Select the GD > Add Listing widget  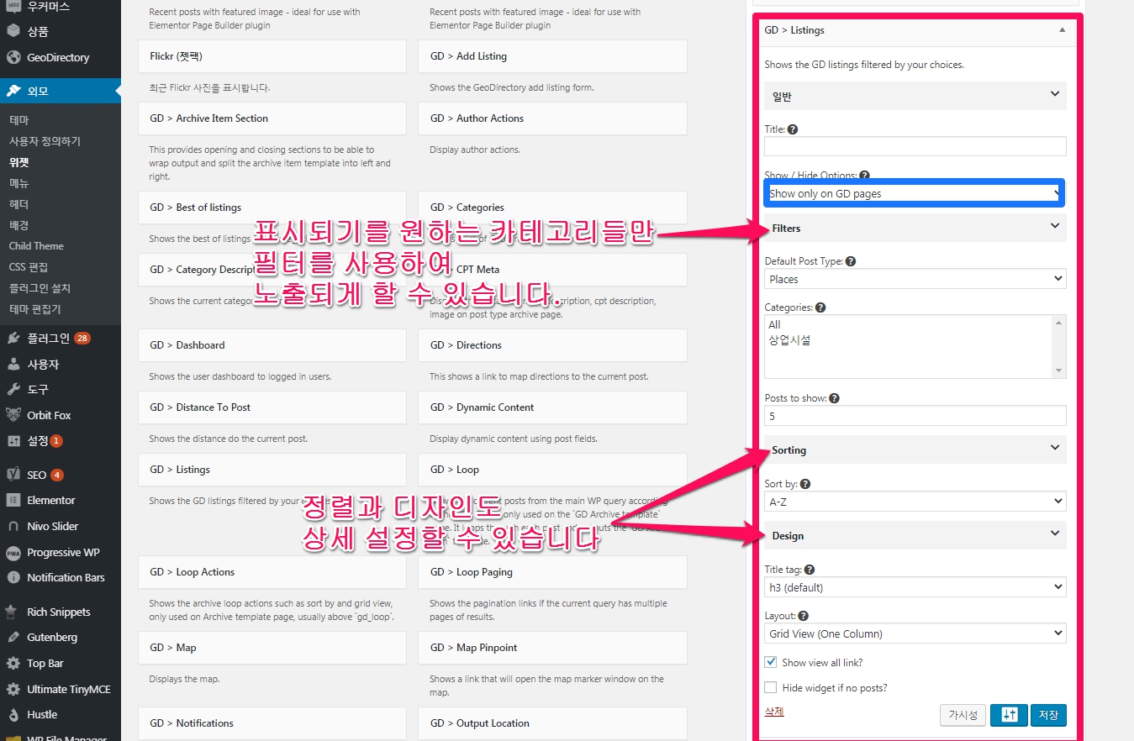(x=552, y=56)
